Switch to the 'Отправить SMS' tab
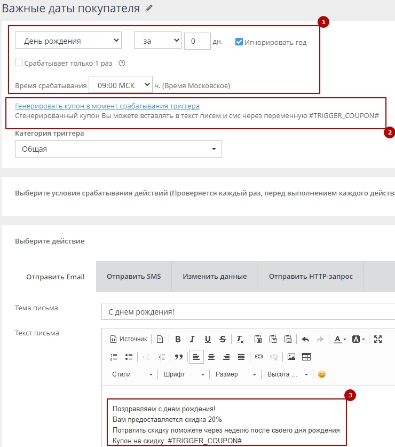 [x=133, y=277]
